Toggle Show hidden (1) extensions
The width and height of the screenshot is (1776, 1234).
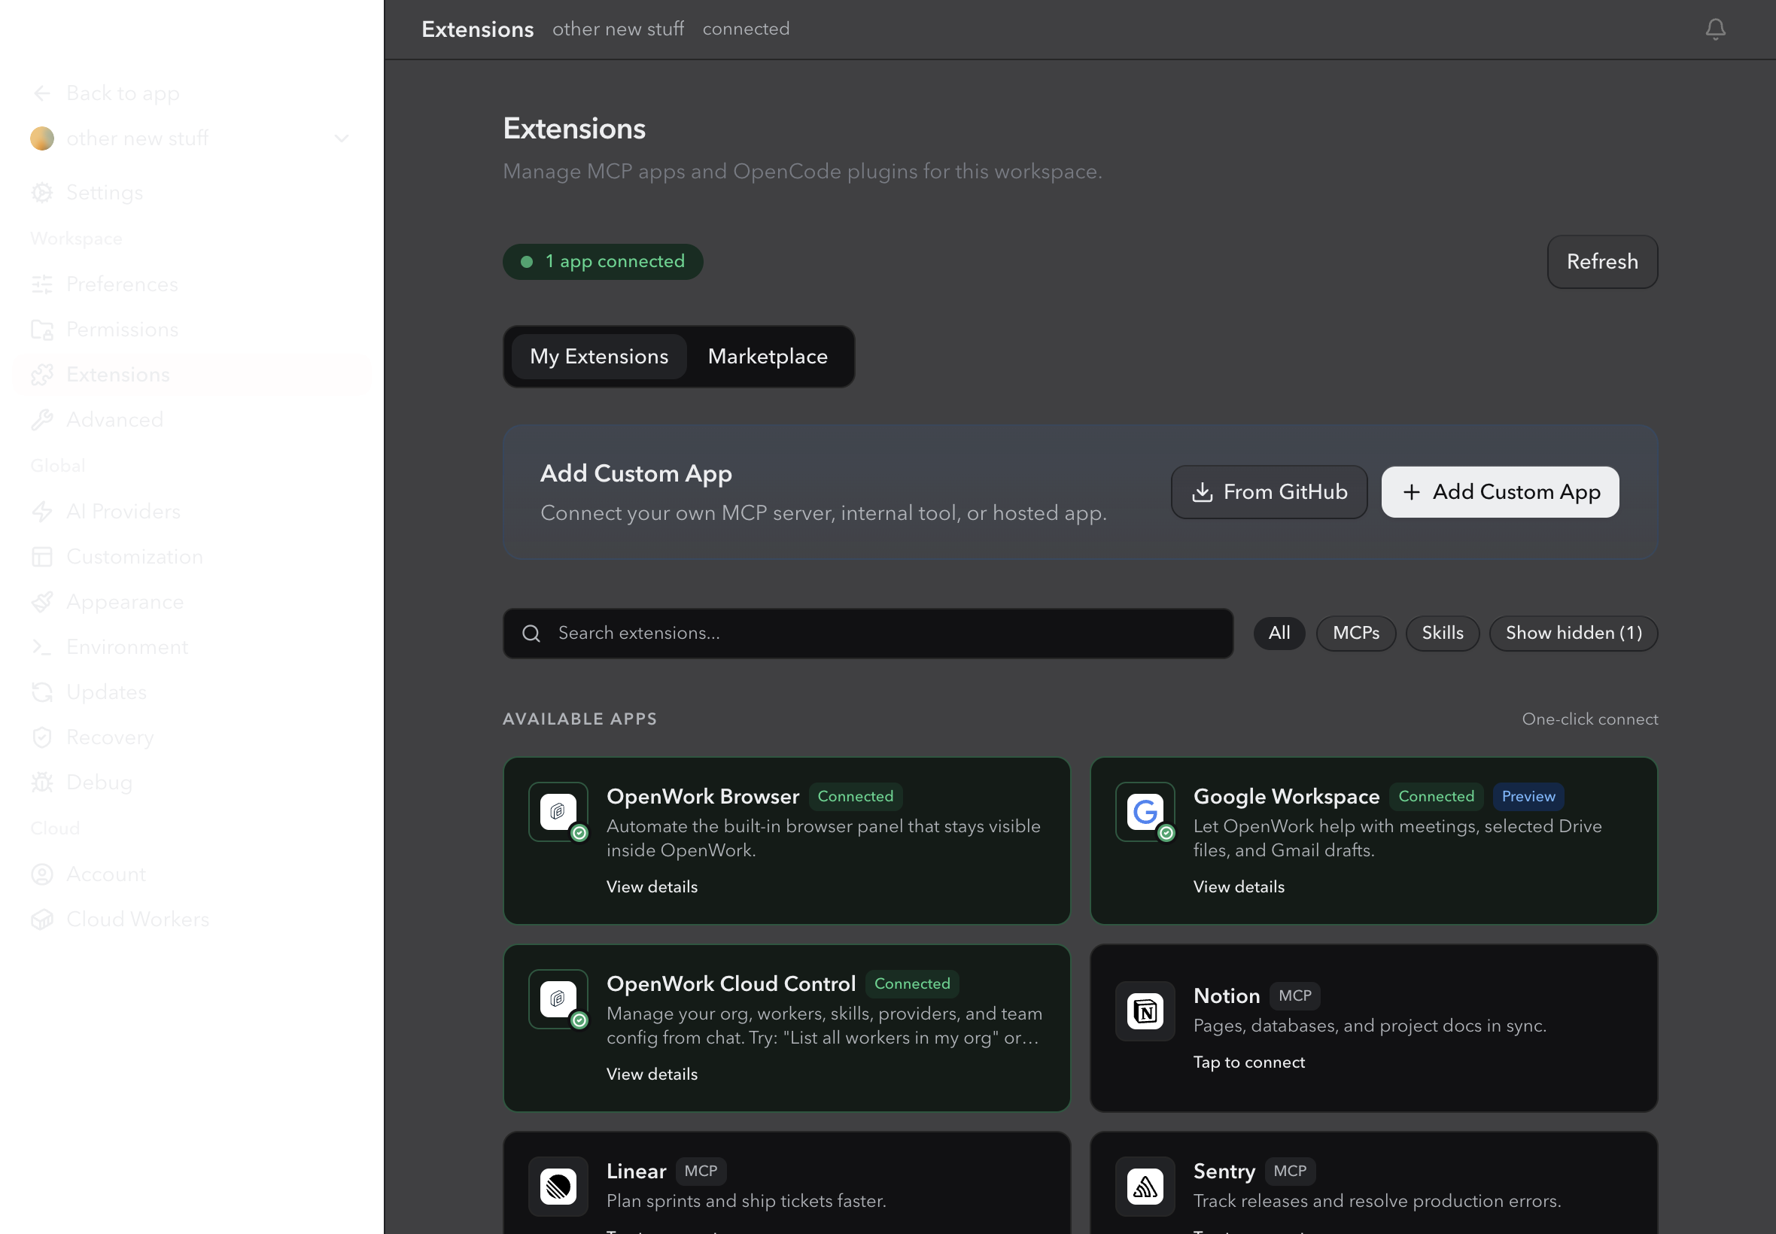click(x=1574, y=634)
